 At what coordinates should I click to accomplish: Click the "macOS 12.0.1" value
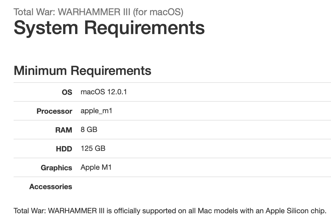(104, 92)
